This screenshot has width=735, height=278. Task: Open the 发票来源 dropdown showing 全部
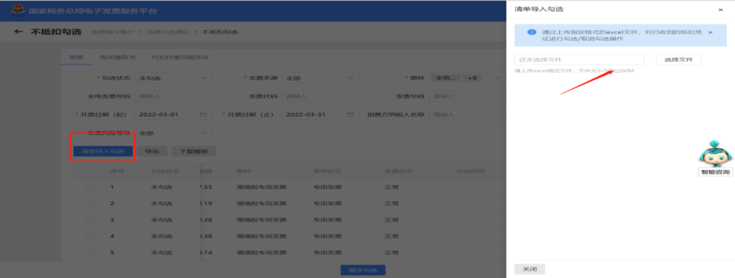click(x=320, y=77)
